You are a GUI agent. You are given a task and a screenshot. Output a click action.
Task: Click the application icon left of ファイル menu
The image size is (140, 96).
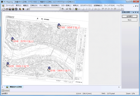point(3,6)
